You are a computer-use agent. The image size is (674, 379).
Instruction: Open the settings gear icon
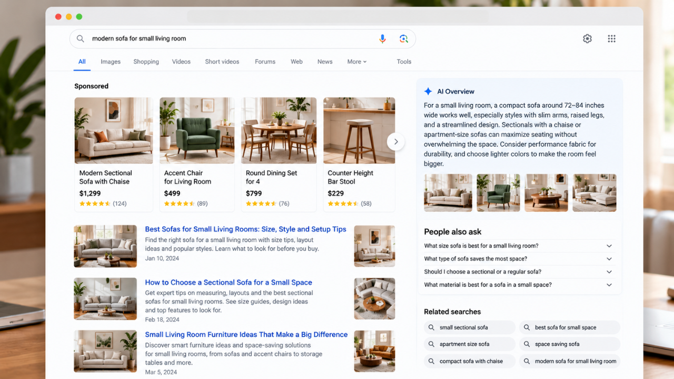(x=587, y=38)
